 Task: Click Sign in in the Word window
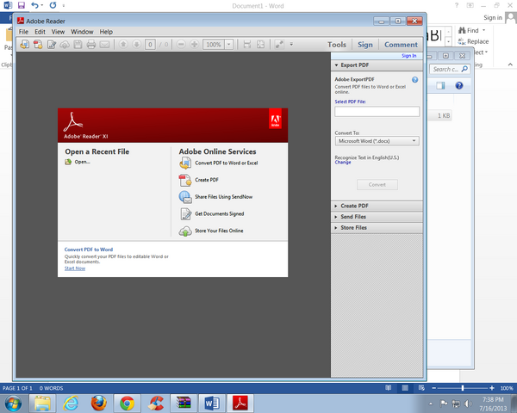pos(493,18)
